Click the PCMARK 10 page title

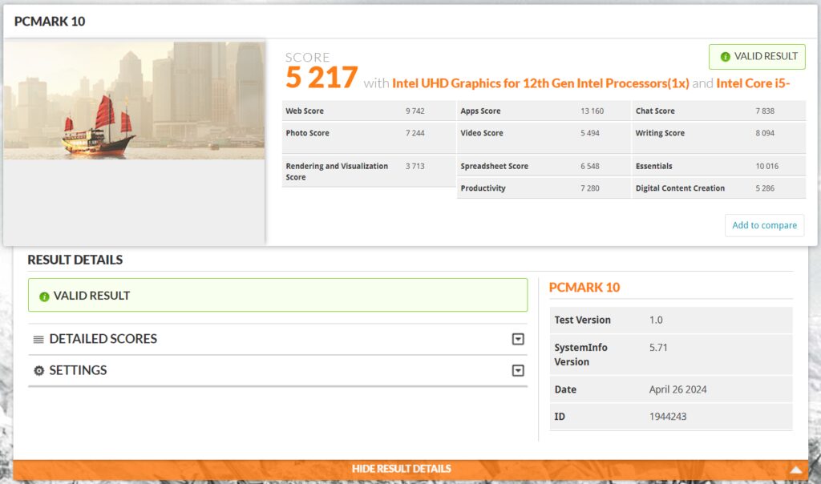50,21
